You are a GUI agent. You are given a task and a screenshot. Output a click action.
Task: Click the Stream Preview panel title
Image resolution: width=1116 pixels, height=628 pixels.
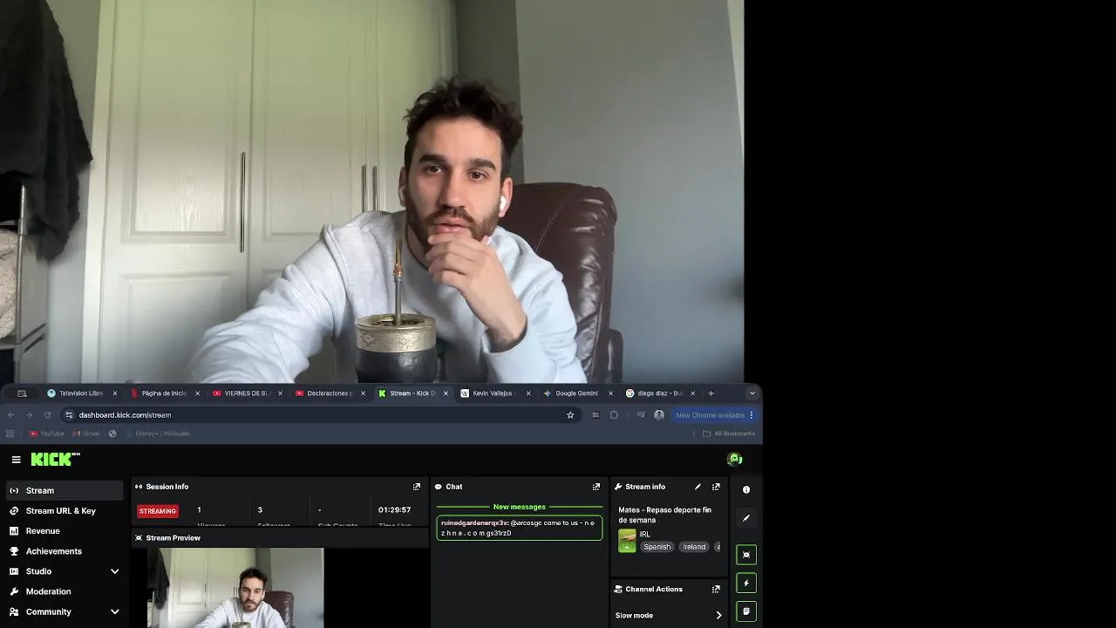click(x=173, y=538)
